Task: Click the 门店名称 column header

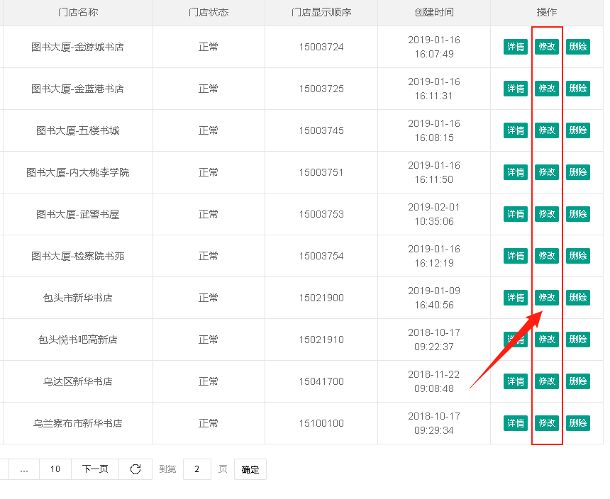Action: (x=78, y=13)
